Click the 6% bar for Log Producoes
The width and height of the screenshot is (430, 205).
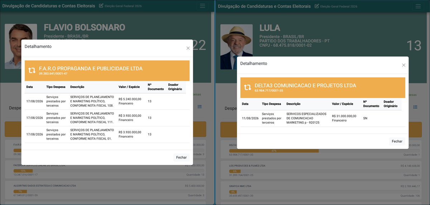235,171
